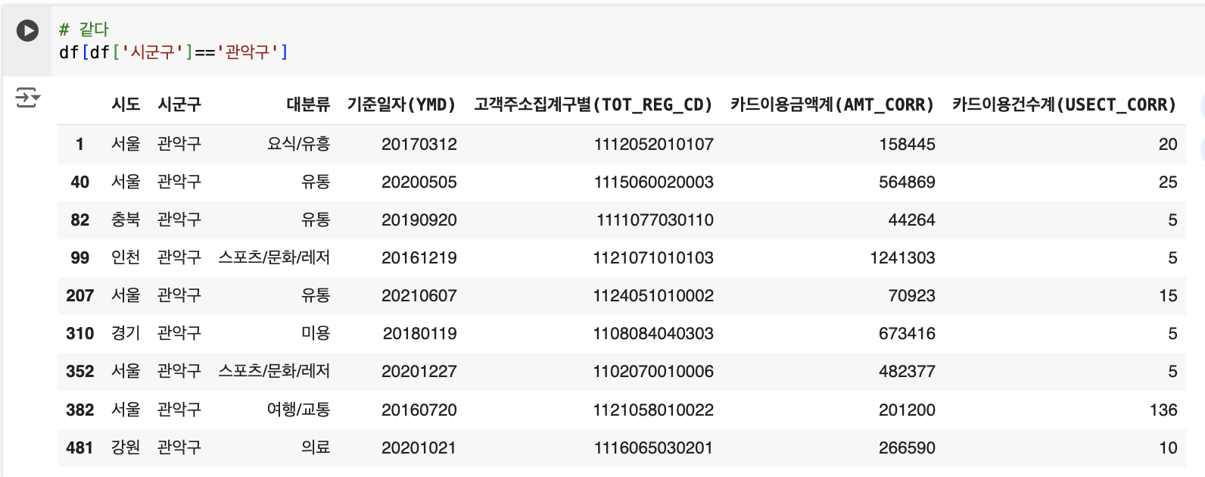This screenshot has height=477, width=1205.
Task: Select the 고객주소집계구별(TOT_REG_CD) column header
Action: (593, 104)
